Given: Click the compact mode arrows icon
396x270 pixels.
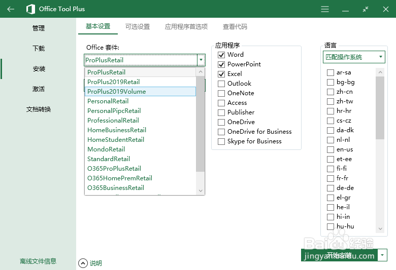Looking at the screenshot, I should [365, 9].
